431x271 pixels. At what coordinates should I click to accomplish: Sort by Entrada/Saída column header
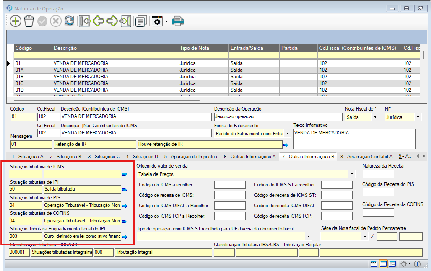[254, 48]
